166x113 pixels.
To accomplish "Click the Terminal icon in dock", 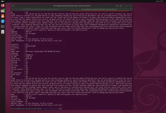I will tap(3, 26).
